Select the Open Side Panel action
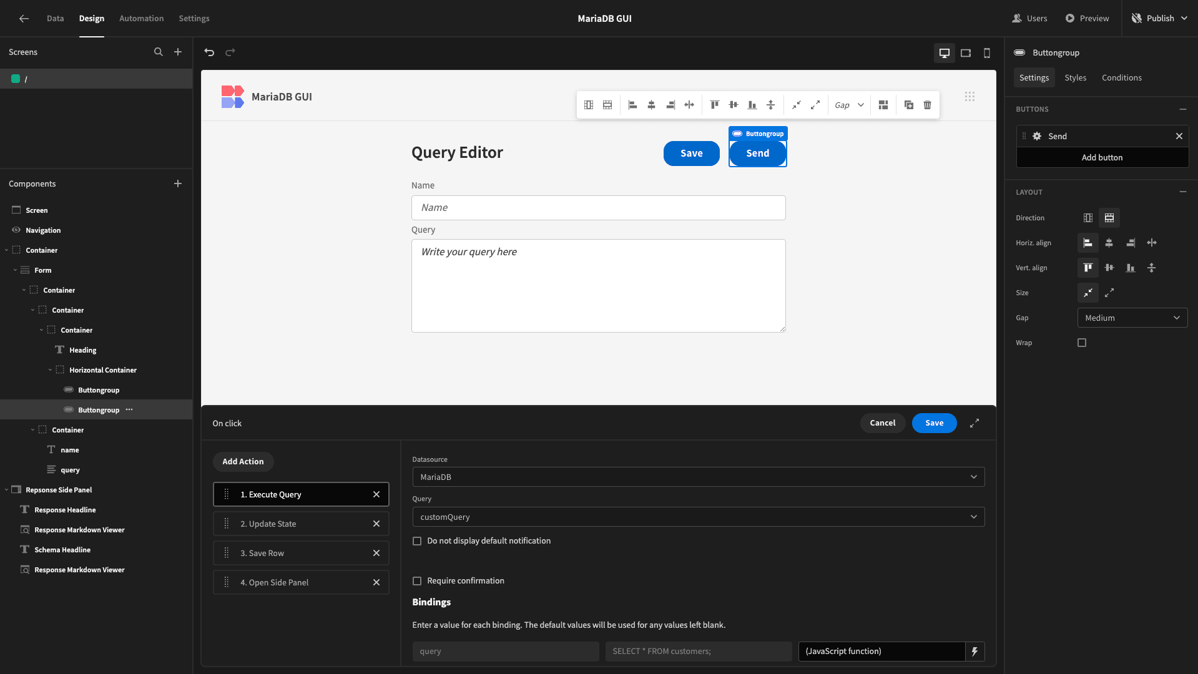Viewport: 1198px width, 674px height. [x=301, y=582]
